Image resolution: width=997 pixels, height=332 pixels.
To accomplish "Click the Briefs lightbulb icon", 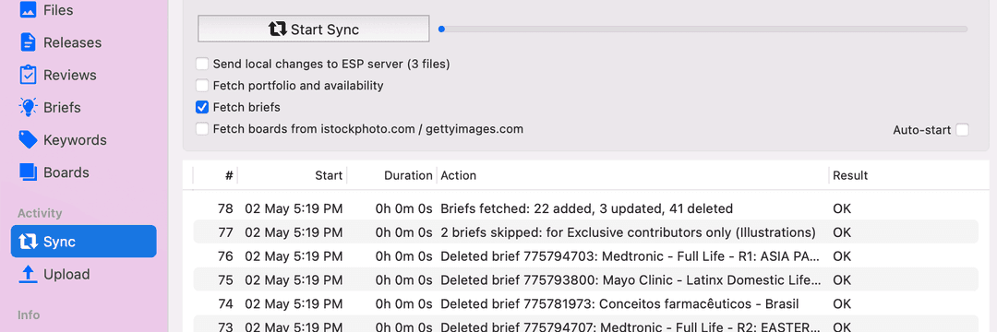I will pos(28,107).
